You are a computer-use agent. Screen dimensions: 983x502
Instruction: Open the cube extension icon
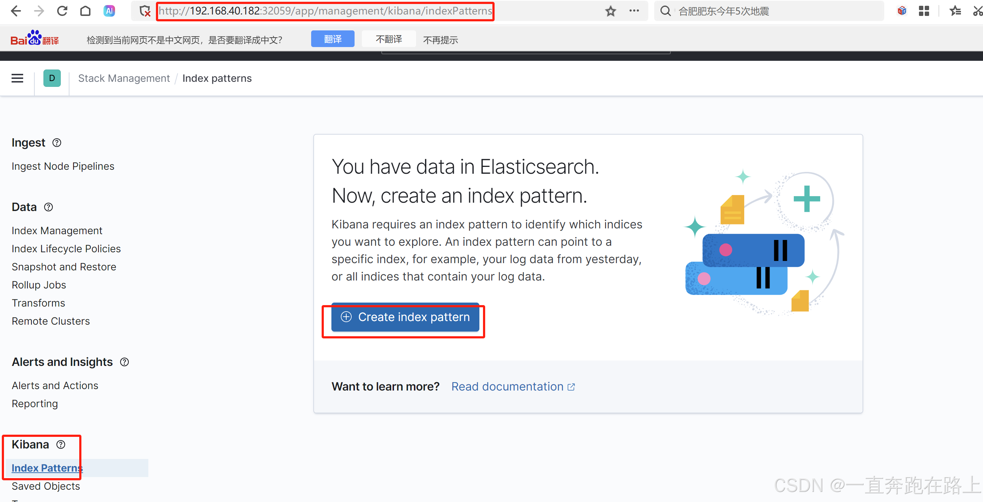tap(902, 11)
